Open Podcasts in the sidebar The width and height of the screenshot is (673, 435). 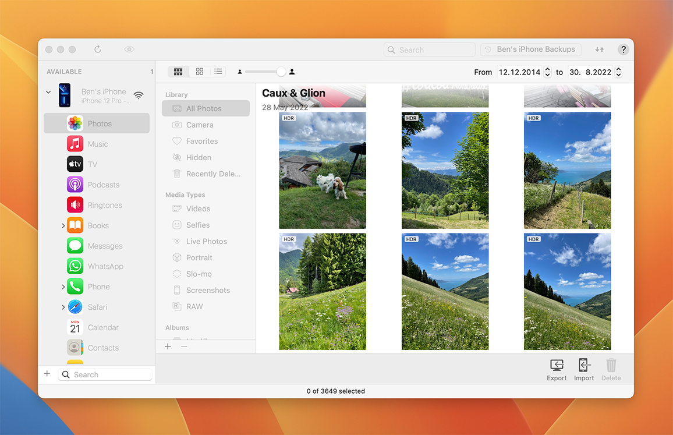pyautogui.click(x=97, y=185)
